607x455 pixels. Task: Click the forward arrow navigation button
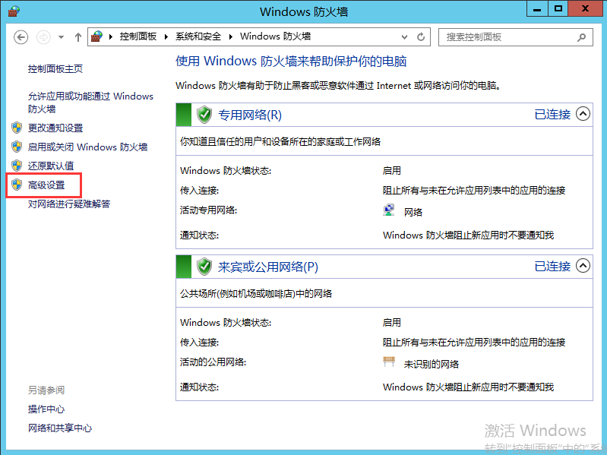[x=43, y=37]
